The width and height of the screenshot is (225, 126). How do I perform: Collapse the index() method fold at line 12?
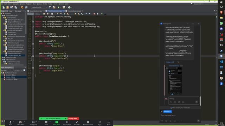pos(33,43)
